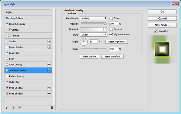Move effect down with the down arrow
181x114 pixels.
20,107
